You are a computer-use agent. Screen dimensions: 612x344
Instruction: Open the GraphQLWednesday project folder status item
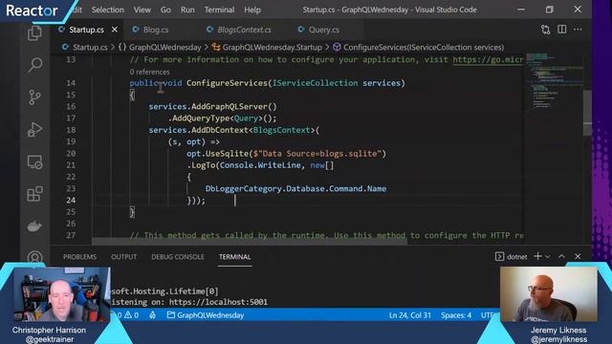[206, 315]
